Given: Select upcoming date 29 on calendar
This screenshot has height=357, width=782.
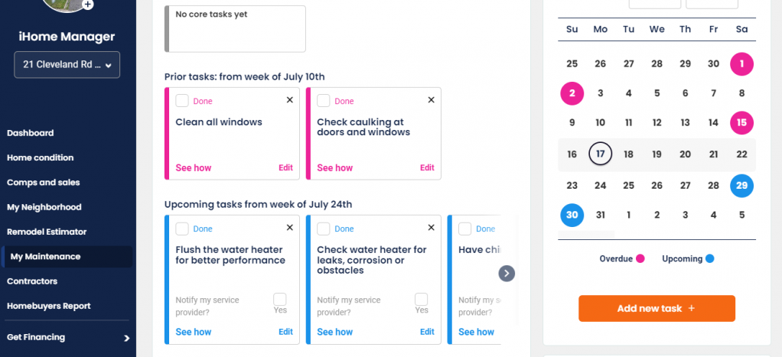Looking at the screenshot, I should coord(741,186).
